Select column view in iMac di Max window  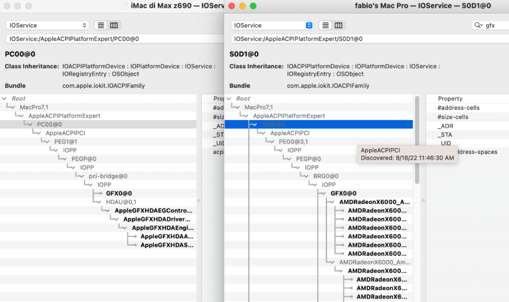point(114,25)
